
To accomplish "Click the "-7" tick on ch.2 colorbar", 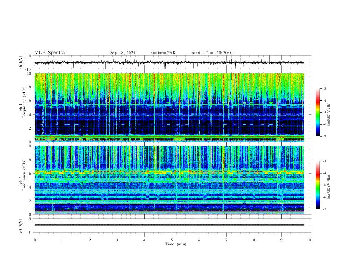I will 324,209.
